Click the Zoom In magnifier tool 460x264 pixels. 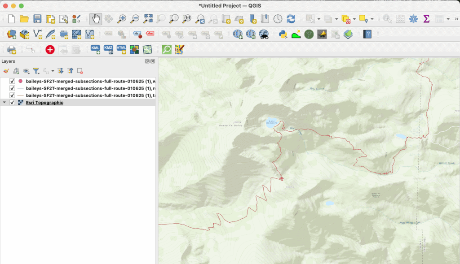[121, 19]
